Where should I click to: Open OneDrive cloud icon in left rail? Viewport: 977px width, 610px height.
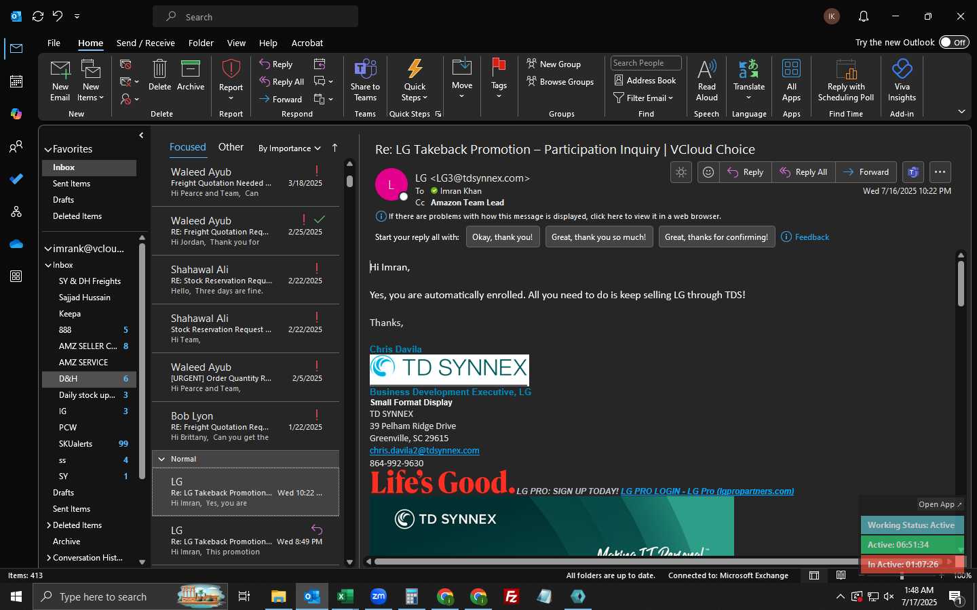(x=16, y=244)
